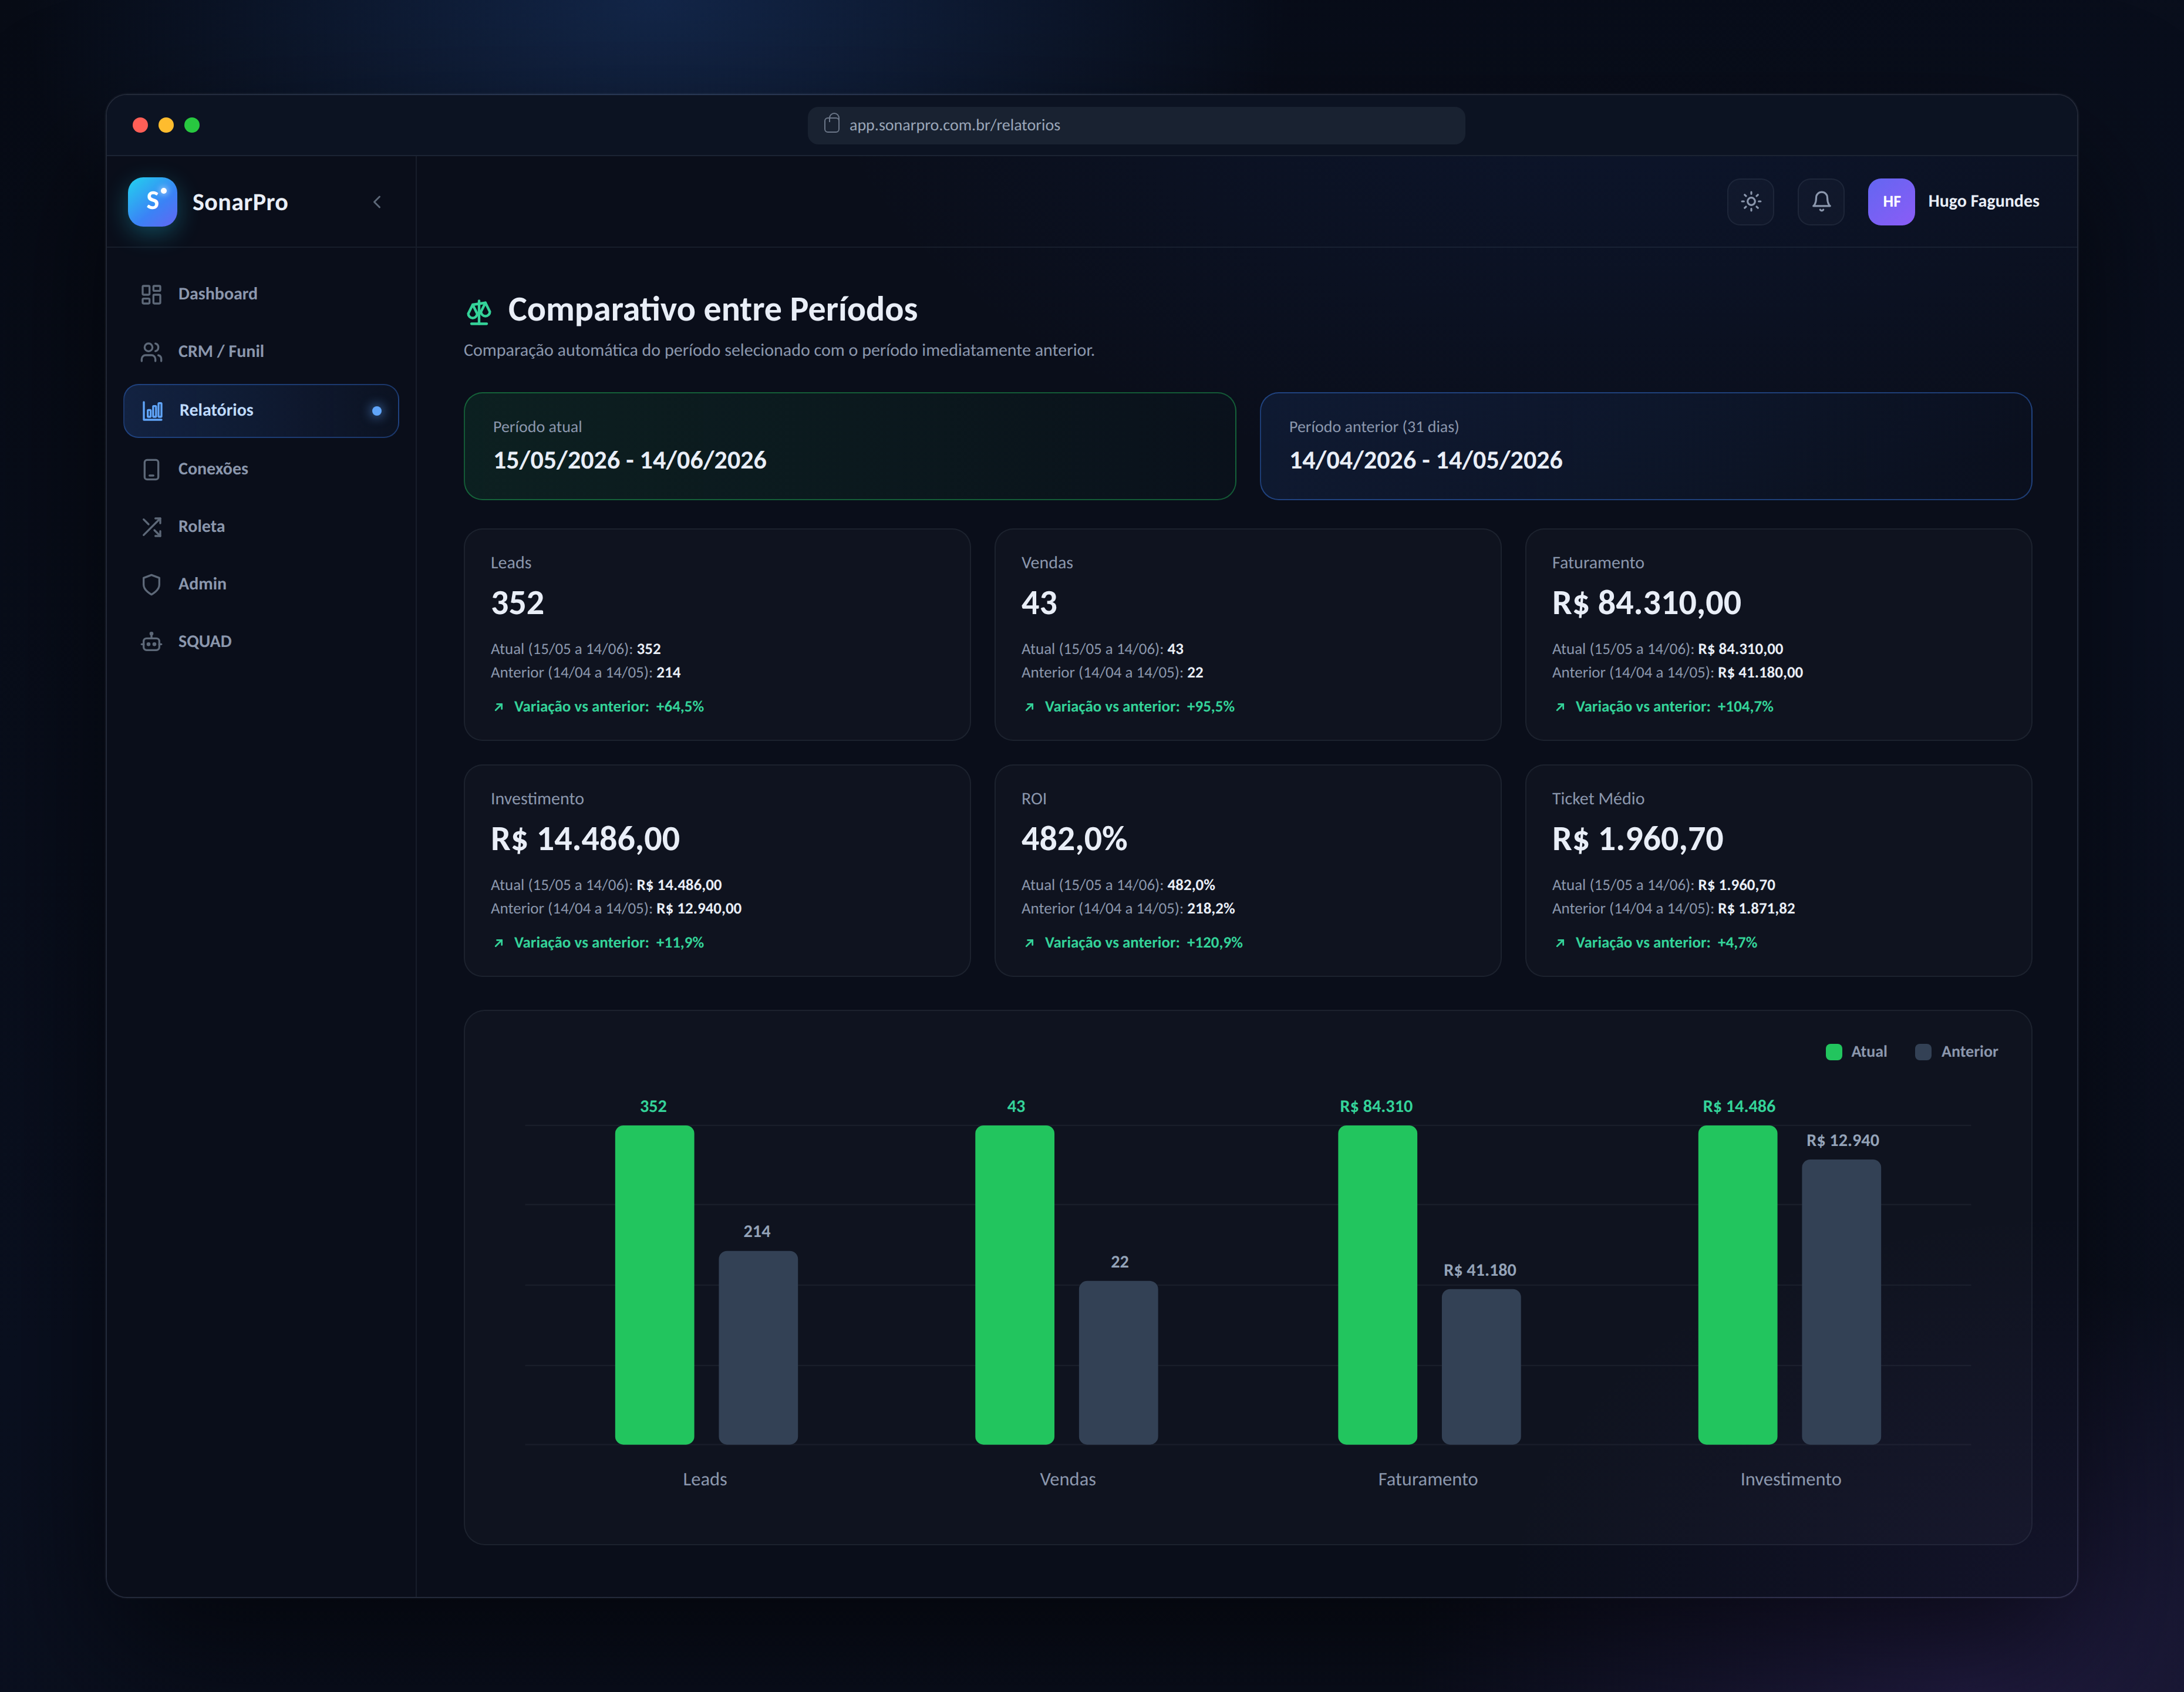This screenshot has height=1692, width=2184.
Task: Click the CRM / Funil users icon
Action: [151, 352]
